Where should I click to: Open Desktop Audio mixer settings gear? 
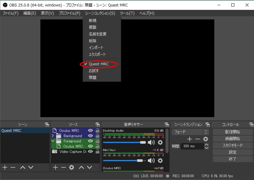pyautogui.click(x=160, y=142)
